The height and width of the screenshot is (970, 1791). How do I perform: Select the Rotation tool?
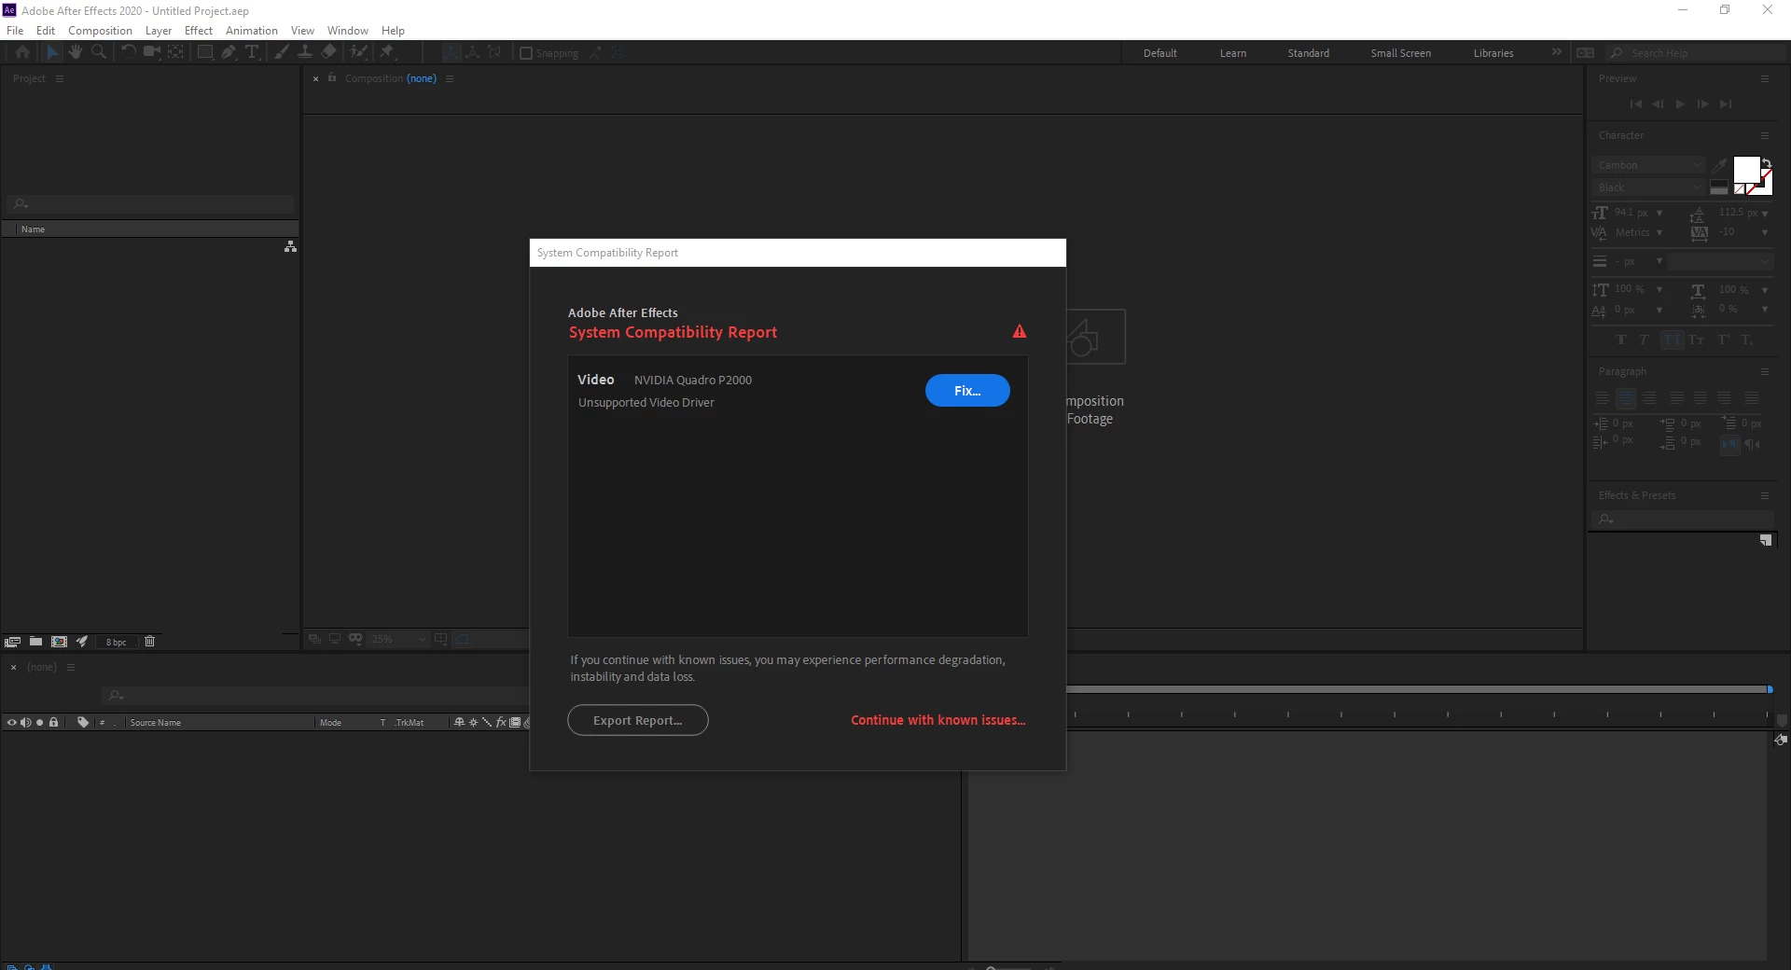129,52
